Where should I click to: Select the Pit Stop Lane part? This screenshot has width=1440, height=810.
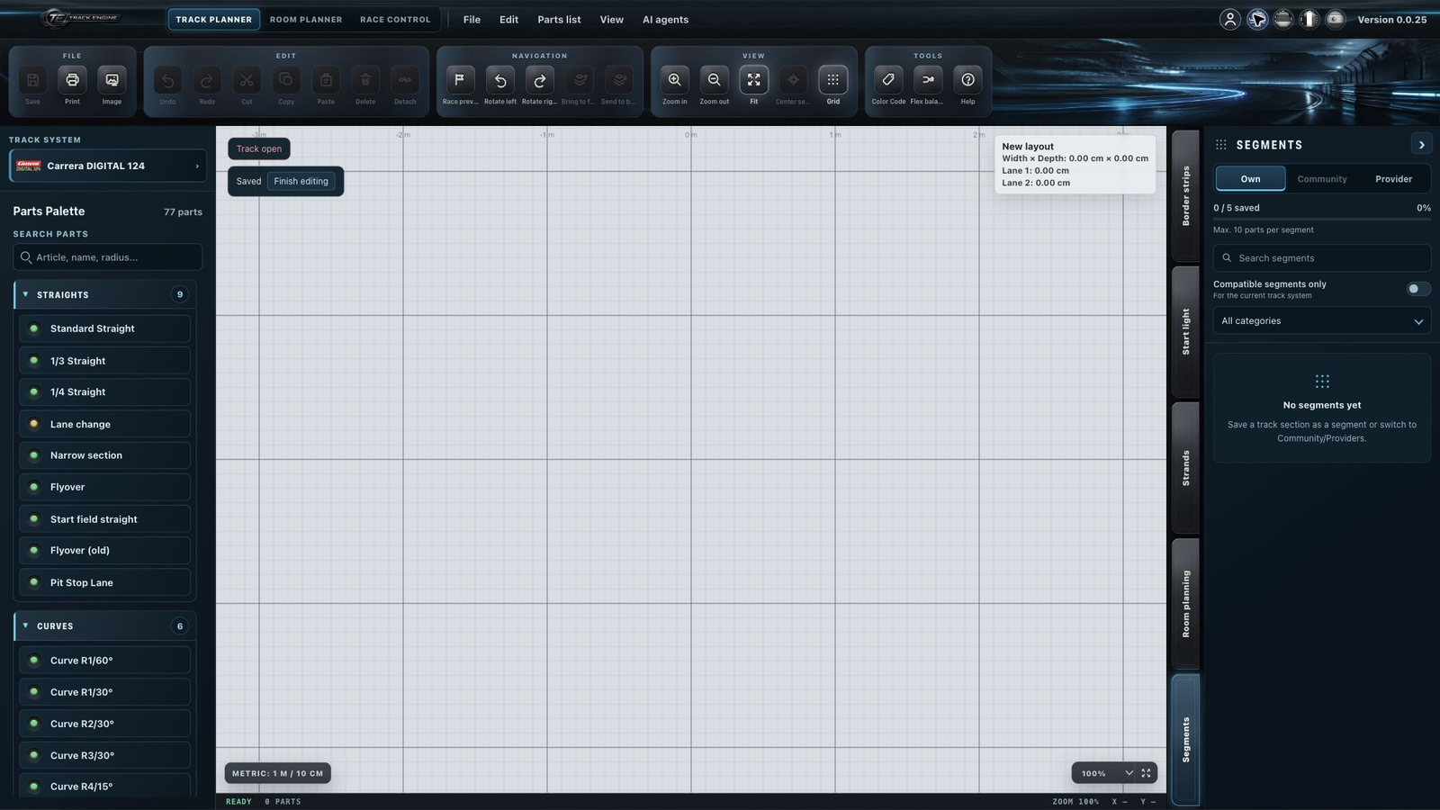click(104, 582)
